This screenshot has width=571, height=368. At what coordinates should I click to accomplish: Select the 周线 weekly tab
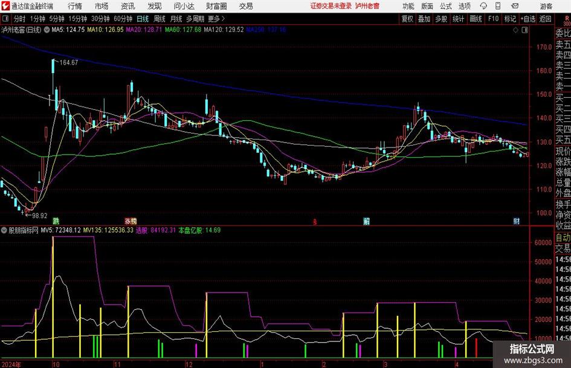[160, 19]
